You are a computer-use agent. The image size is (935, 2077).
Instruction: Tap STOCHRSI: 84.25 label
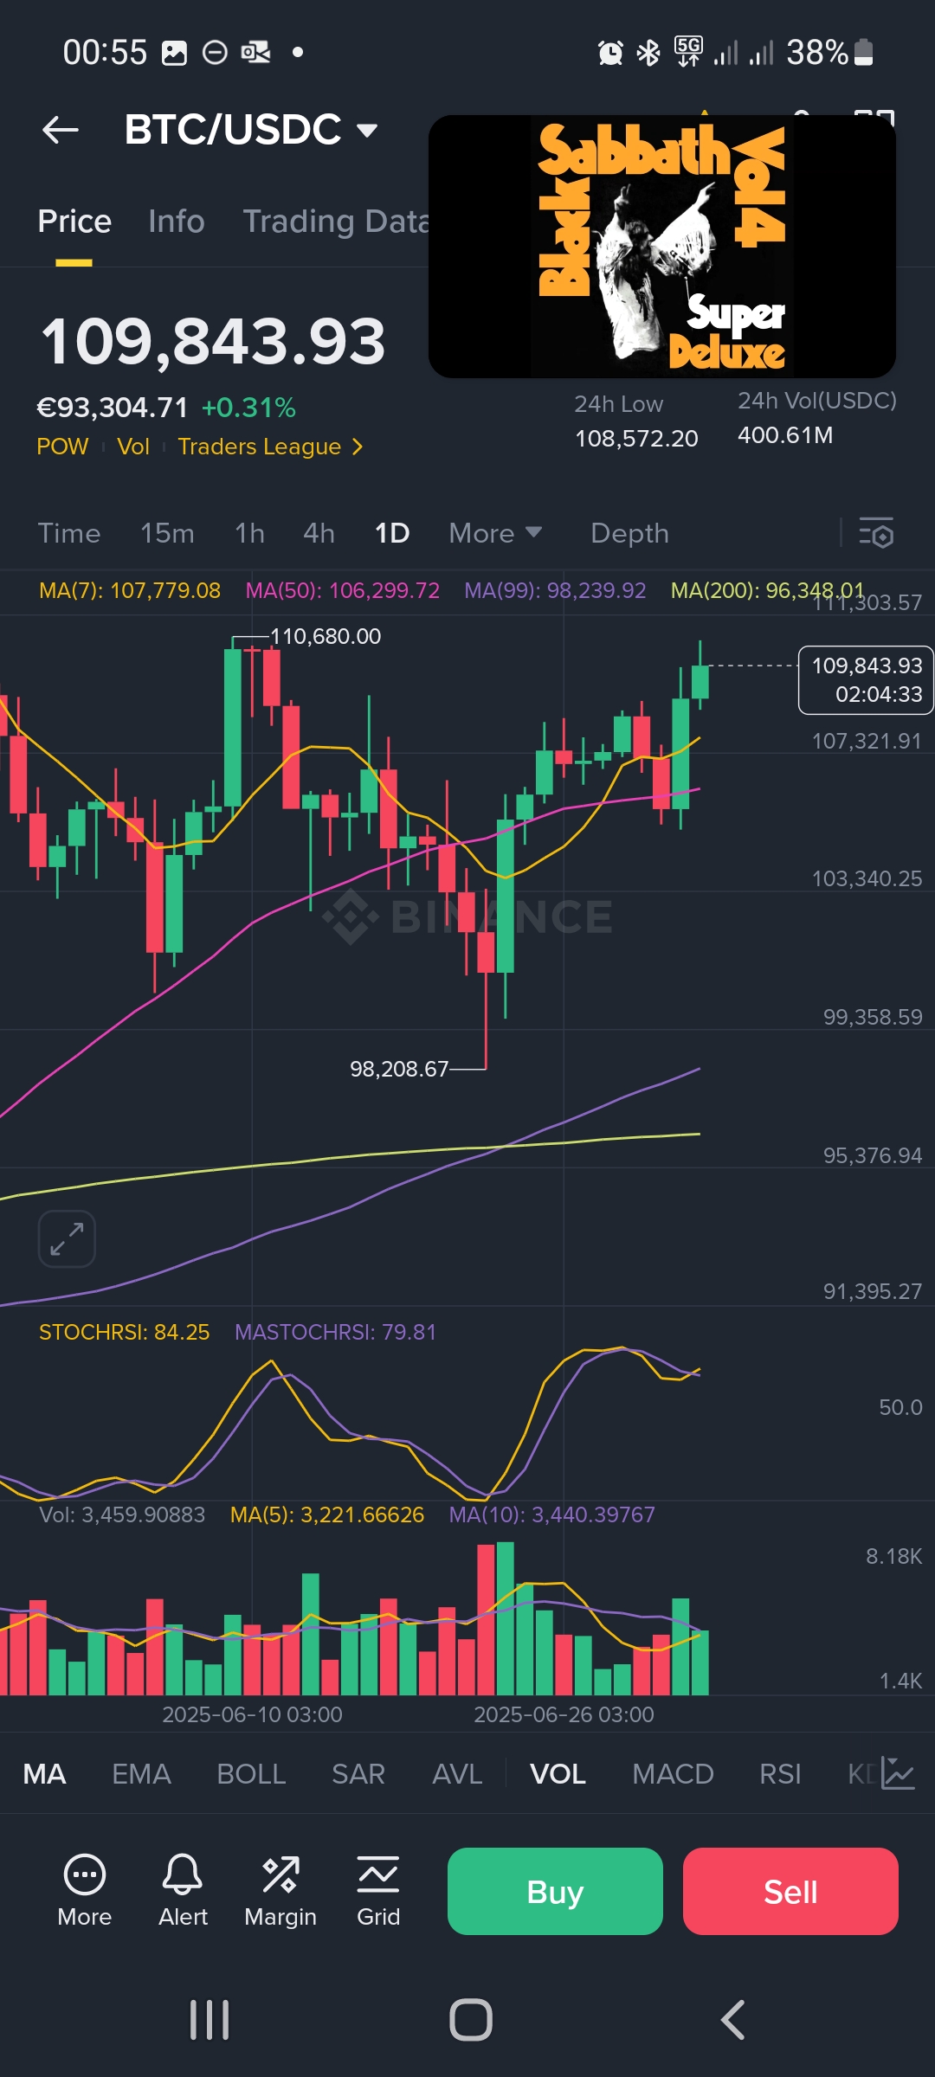124,1332
